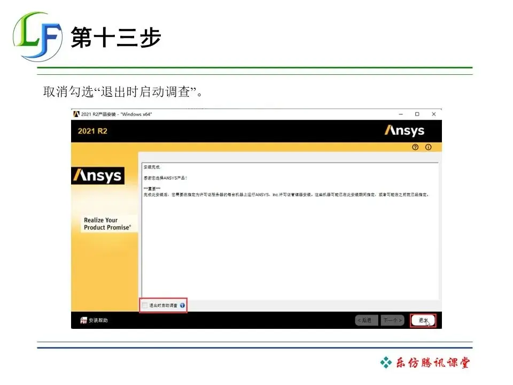Click the '2021 R2' version label
This screenshot has height=385, width=513.
[92, 131]
